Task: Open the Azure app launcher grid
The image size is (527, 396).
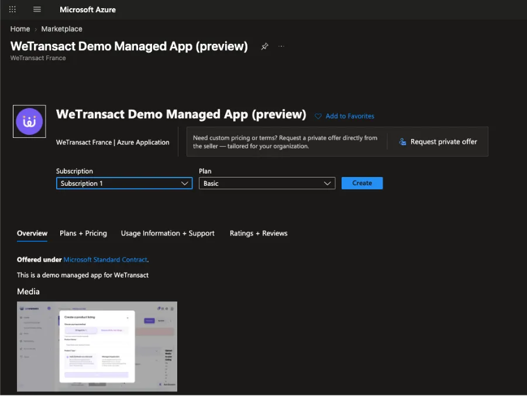Action: pos(12,9)
